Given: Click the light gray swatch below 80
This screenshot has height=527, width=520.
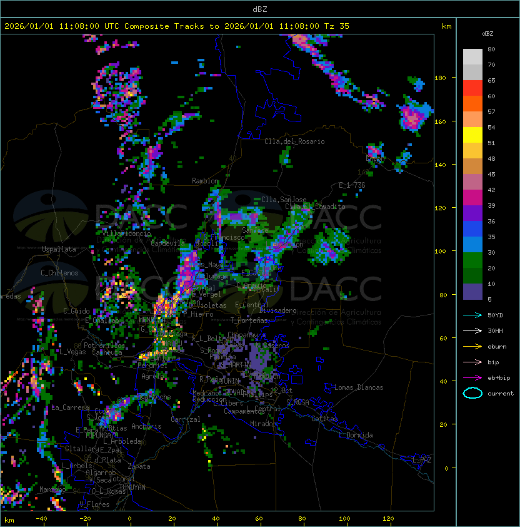Looking at the screenshot, I should click(x=472, y=57).
